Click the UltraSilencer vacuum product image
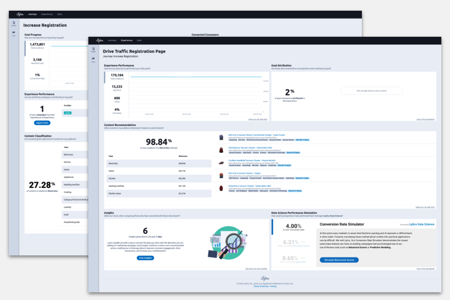Image resolution: width=450 pixels, height=300 pixels. [221, 150]
